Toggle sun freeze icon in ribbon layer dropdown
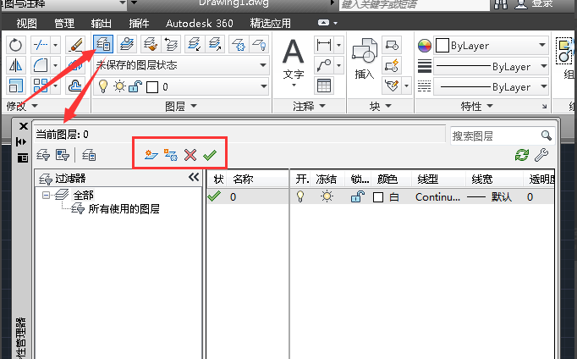This screenshot has width=577, height=359. click(119, 86)
